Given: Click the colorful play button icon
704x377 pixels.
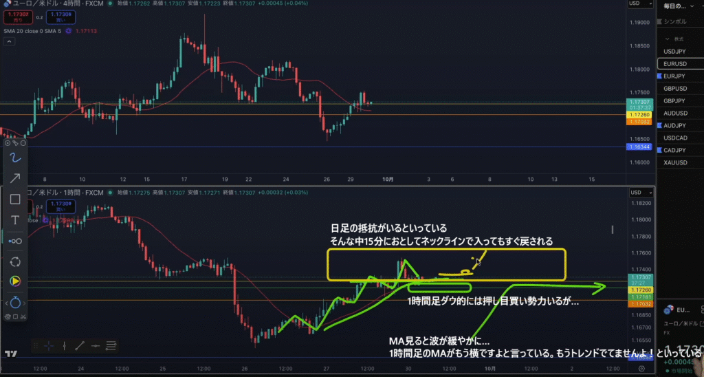Looking at the screenshot, I should 15,281.
